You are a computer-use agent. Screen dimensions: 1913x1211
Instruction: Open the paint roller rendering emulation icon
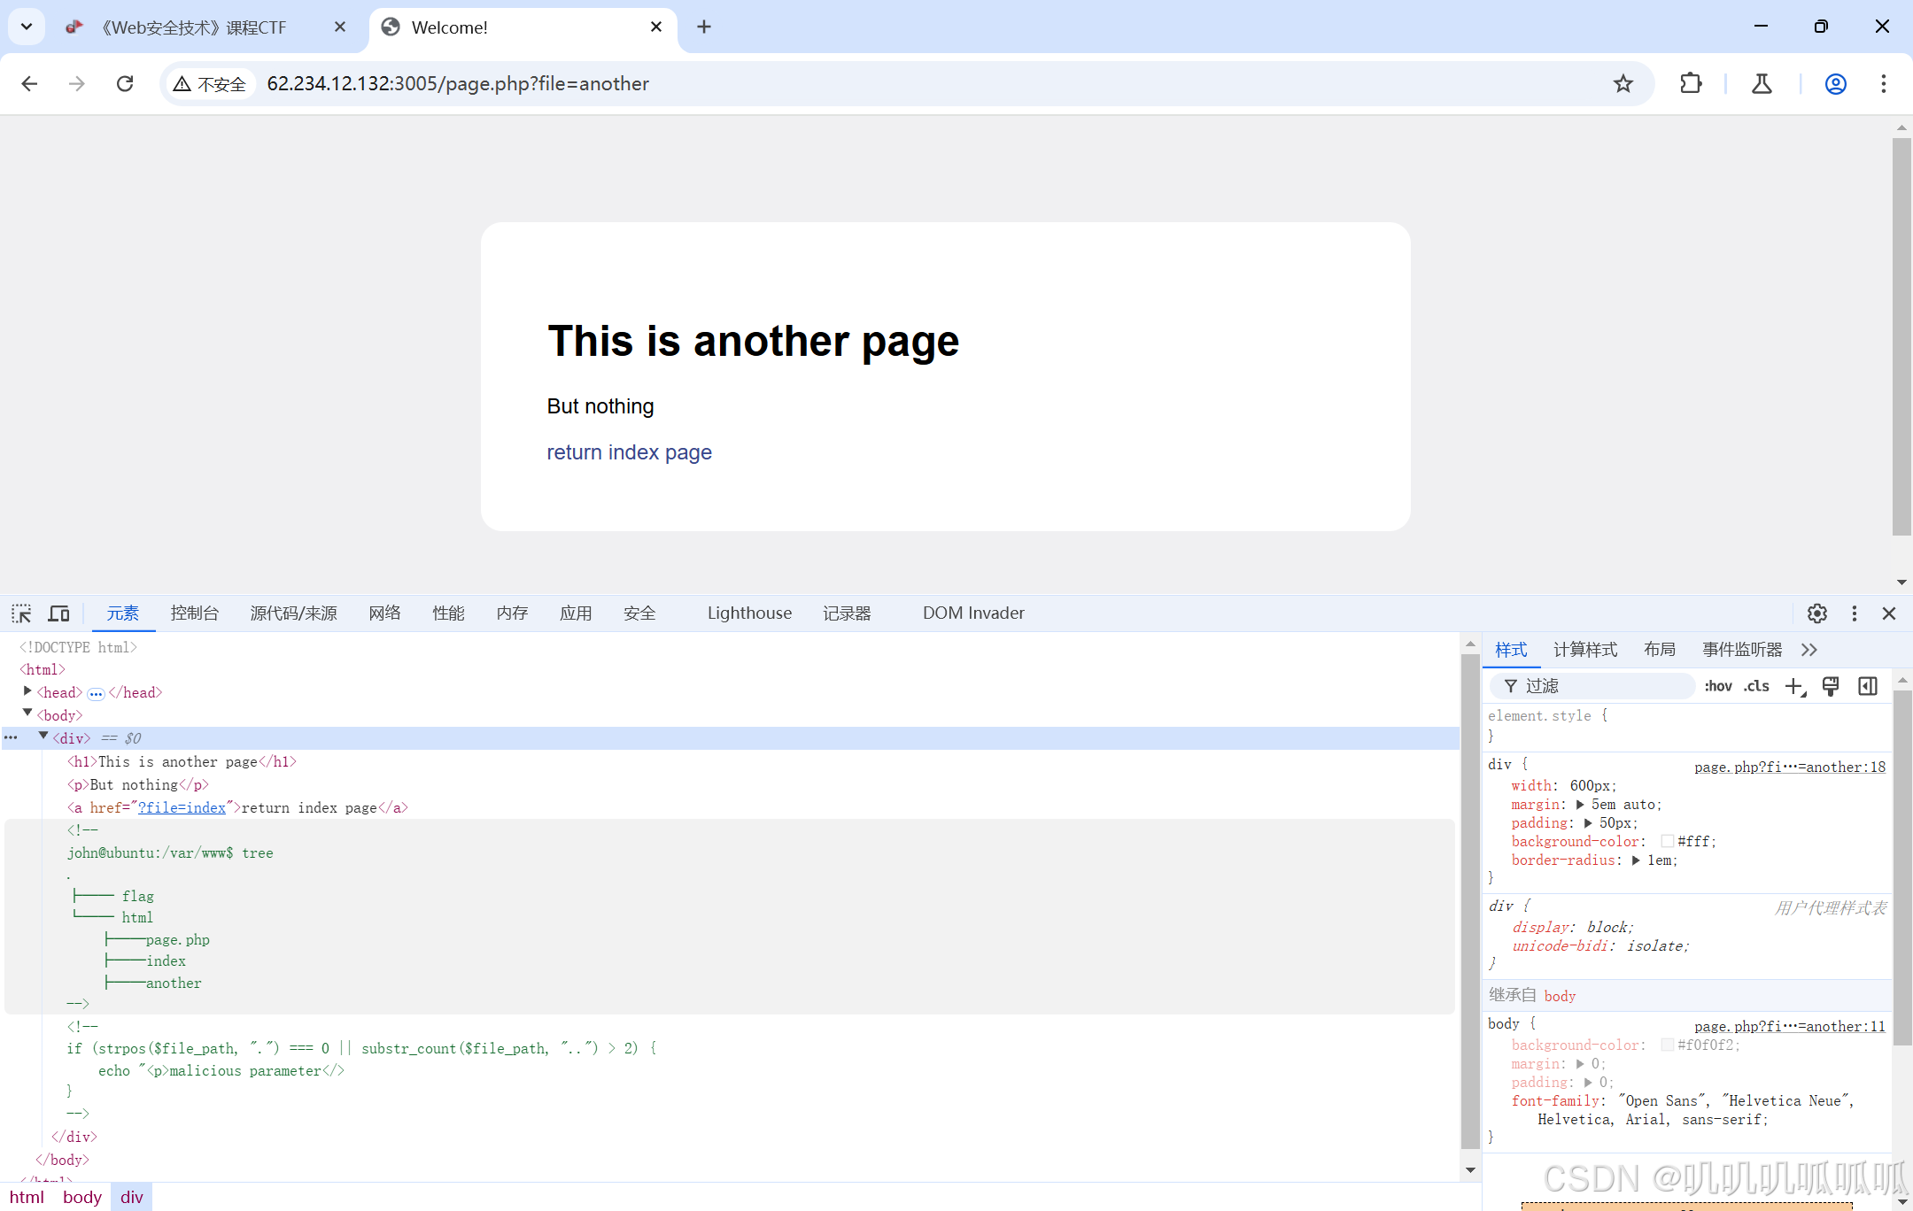[1831, 686]
